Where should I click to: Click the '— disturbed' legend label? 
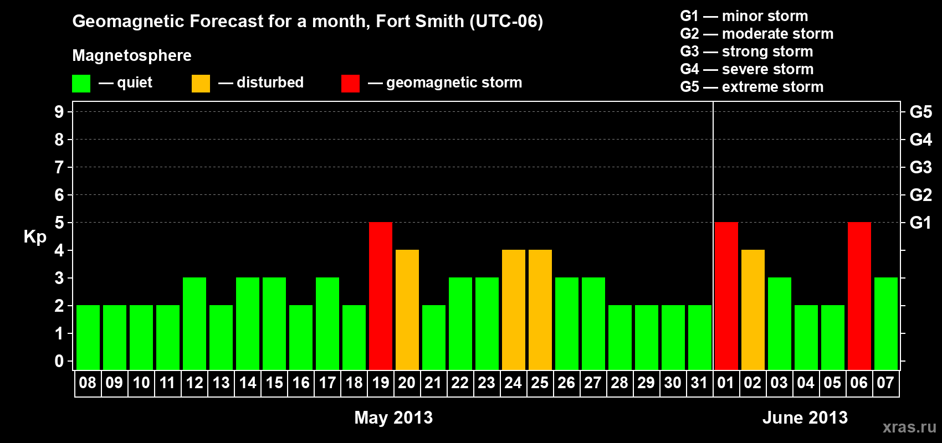tap(261, 83)
